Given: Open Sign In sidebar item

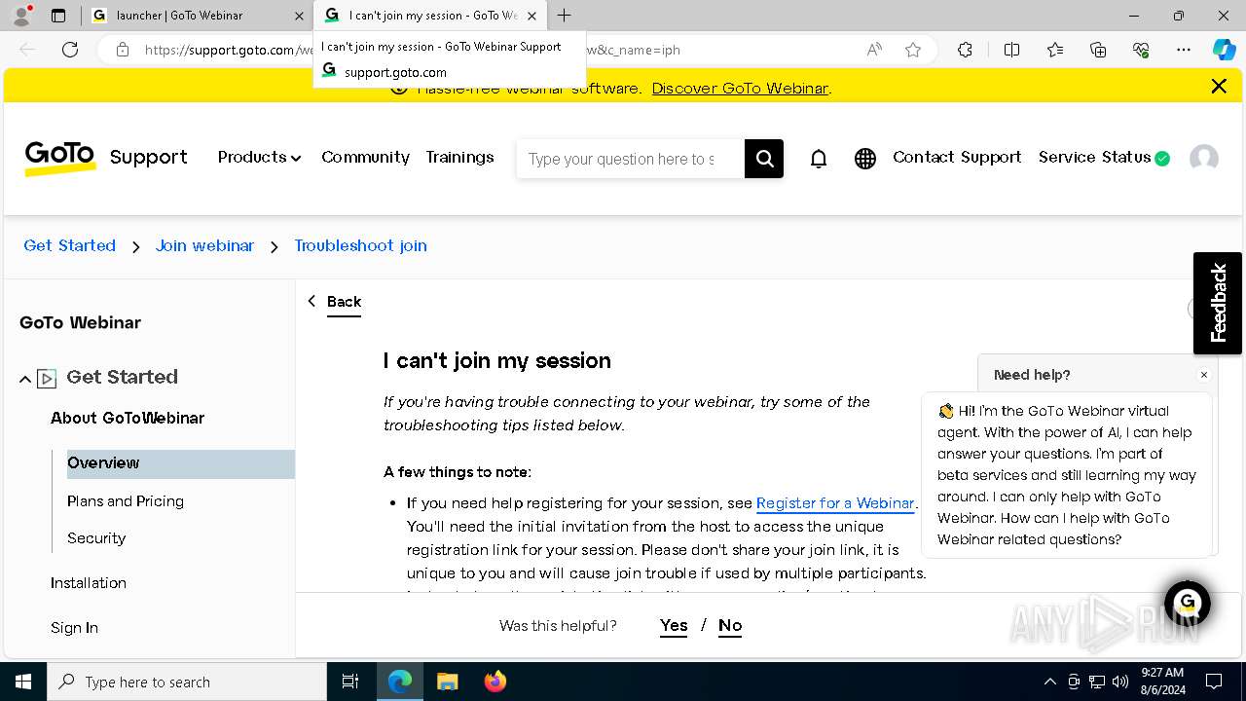Looking at the screenshot, I should coord(74,628).
